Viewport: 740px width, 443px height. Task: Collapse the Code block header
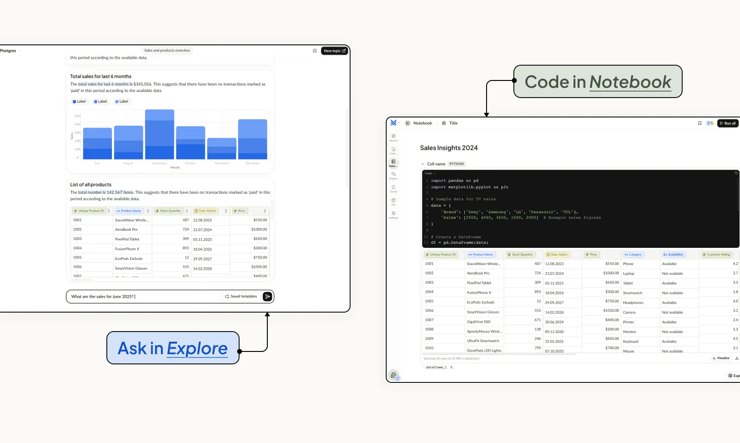[x=430, y=173]
